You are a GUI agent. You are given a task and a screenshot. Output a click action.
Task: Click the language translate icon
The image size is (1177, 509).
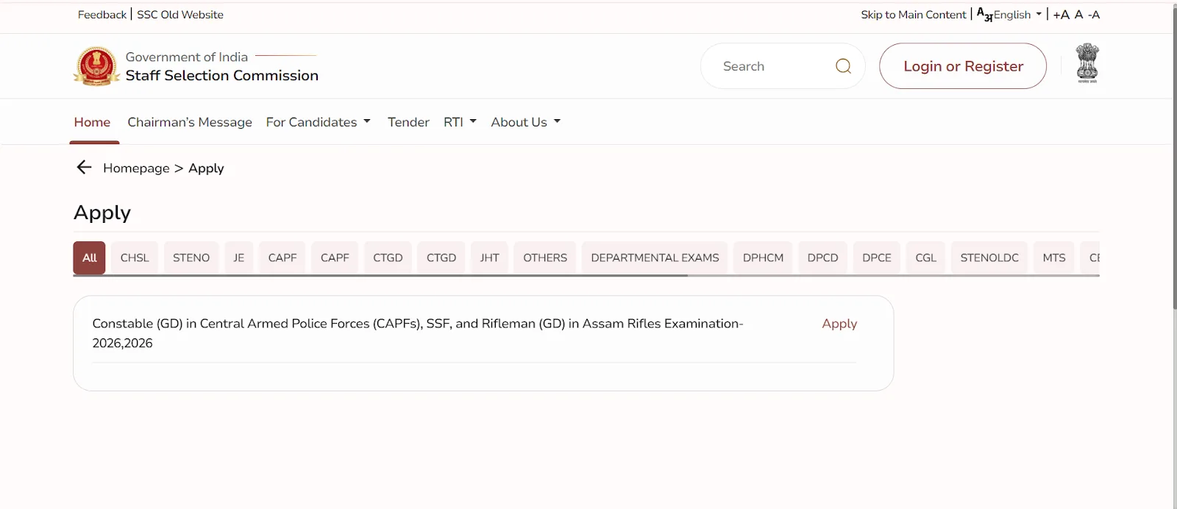tap(984, 14)
